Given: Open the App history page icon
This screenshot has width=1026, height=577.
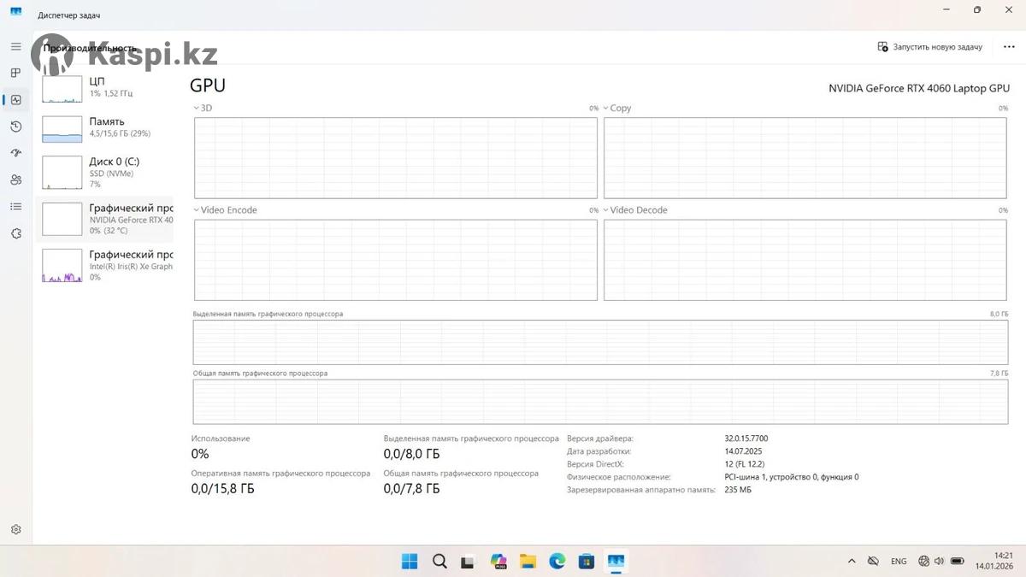Looking at the screenshot, I should point(15,127).
